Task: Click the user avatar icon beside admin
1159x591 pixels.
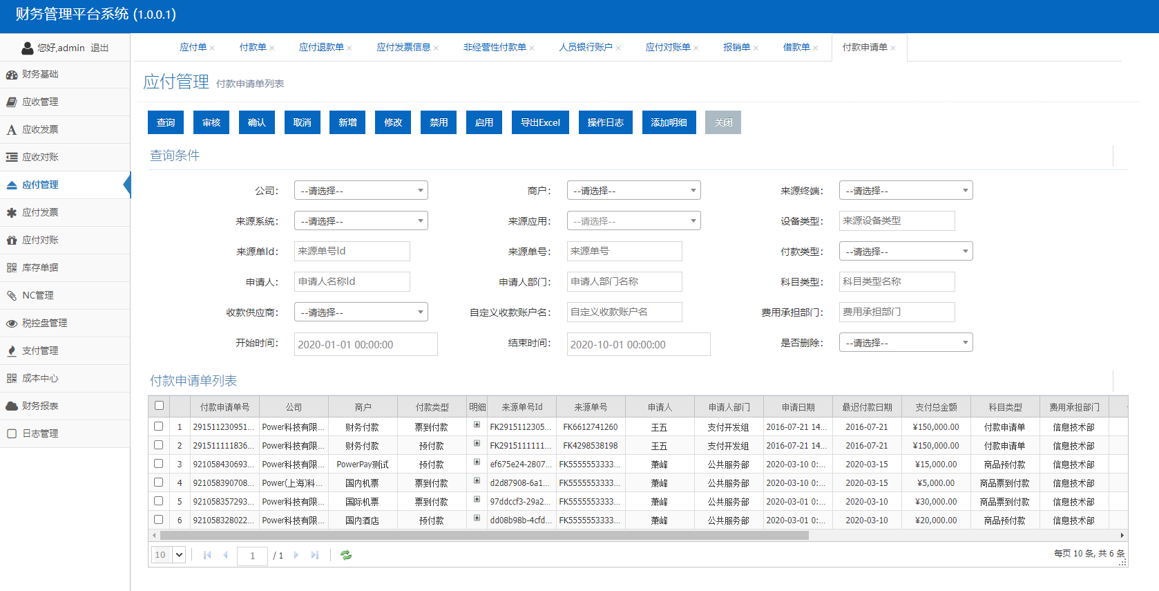Action: pos(28,48)
